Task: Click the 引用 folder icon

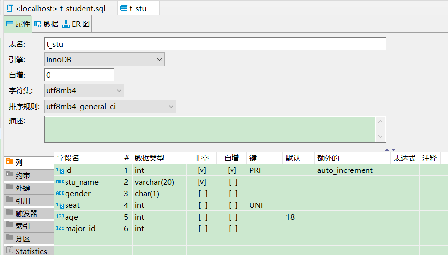Action: (10, 199)
